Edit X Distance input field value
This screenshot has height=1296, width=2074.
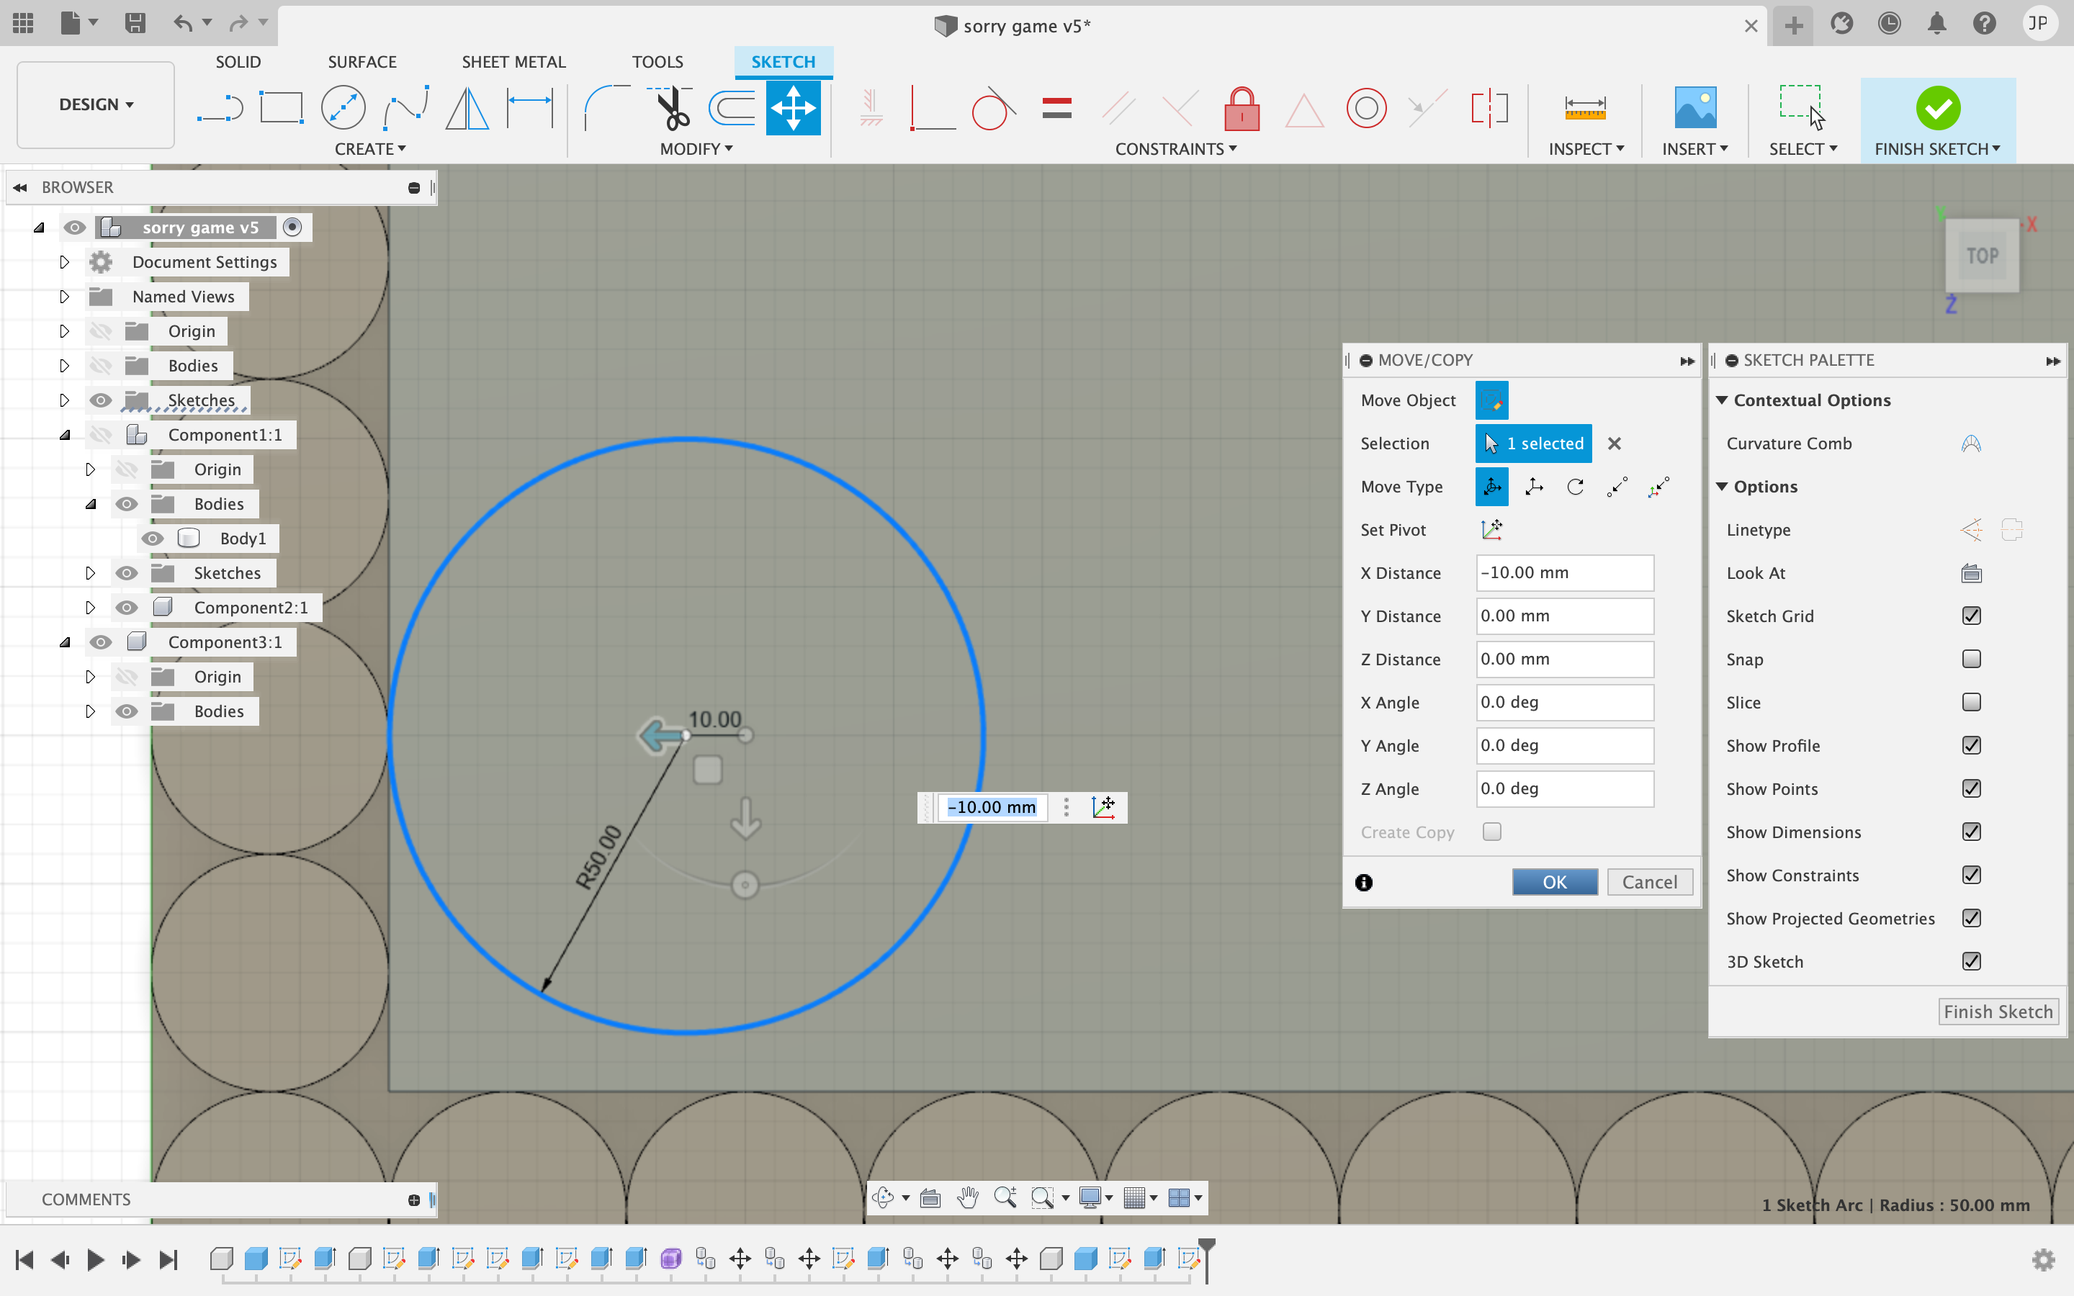point(1562,572)
